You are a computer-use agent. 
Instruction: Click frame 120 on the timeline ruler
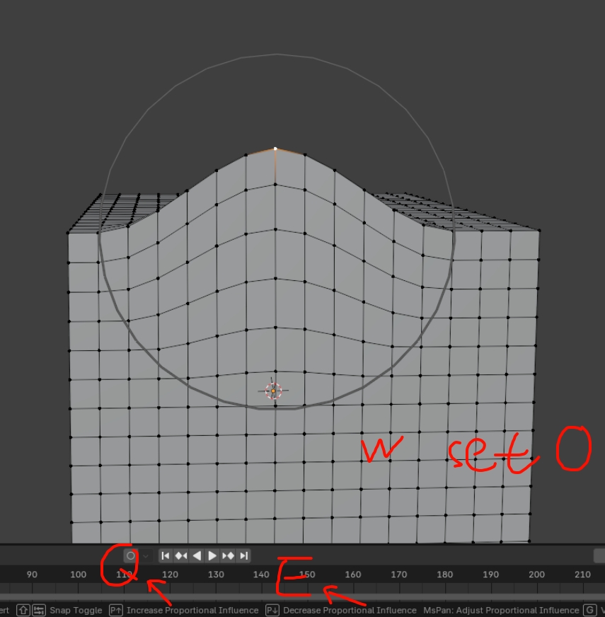pos(170,575)
